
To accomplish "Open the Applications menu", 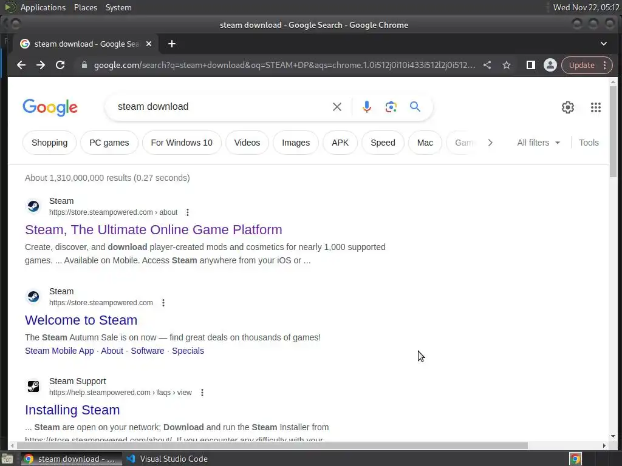I will [43, 7].
